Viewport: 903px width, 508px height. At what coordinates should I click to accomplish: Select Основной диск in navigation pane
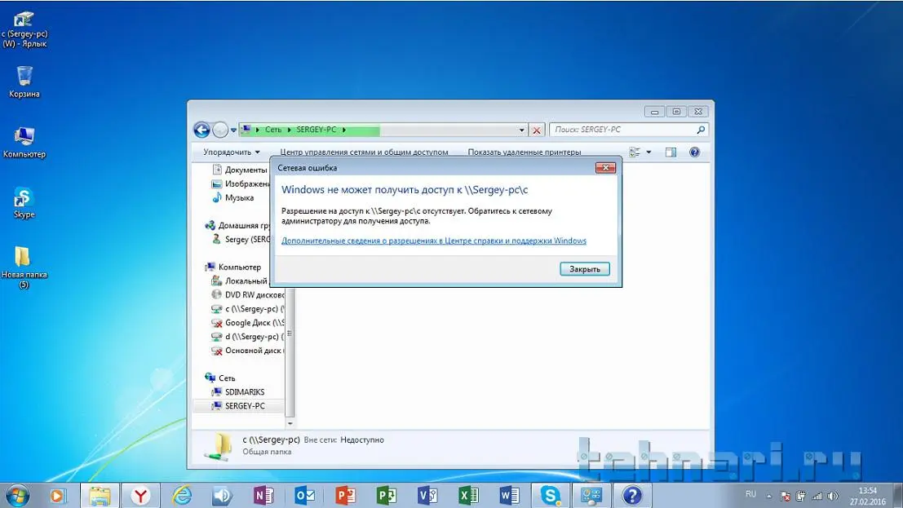coord(248,350)
